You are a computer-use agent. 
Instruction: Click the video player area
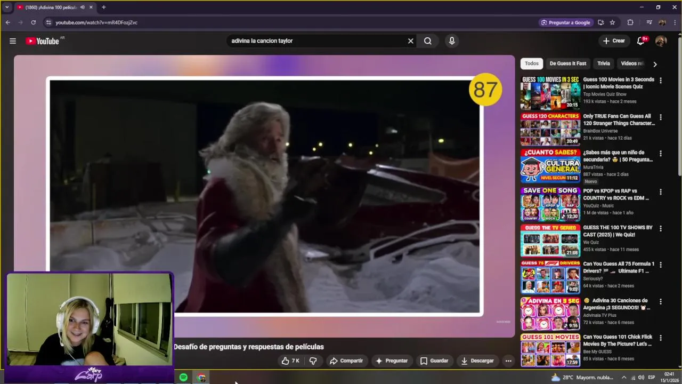(x=265, y=196)
